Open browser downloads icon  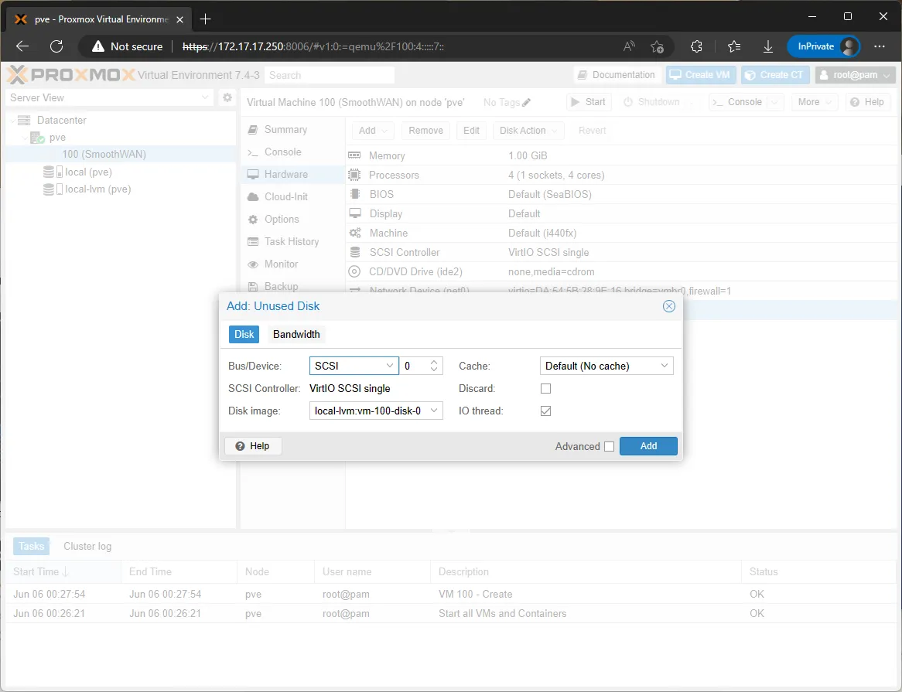[x=768, y=46]
